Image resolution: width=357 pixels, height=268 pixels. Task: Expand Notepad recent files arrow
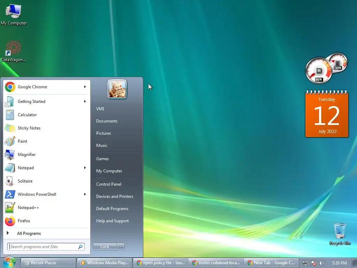click(85, 168)
